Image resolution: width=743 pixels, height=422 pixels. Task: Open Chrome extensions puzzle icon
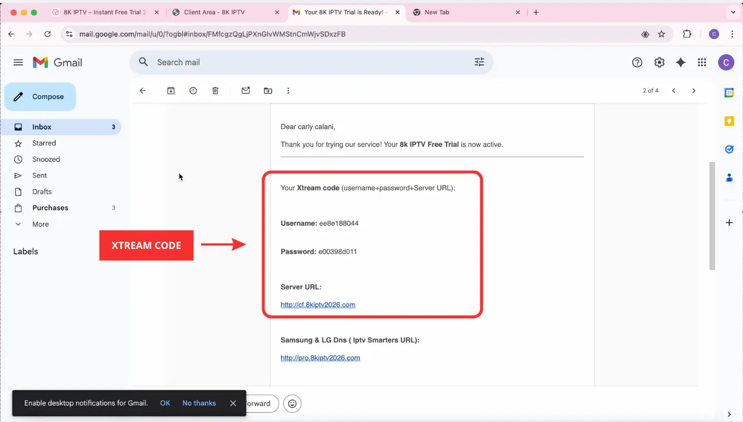tap(687, 34)
